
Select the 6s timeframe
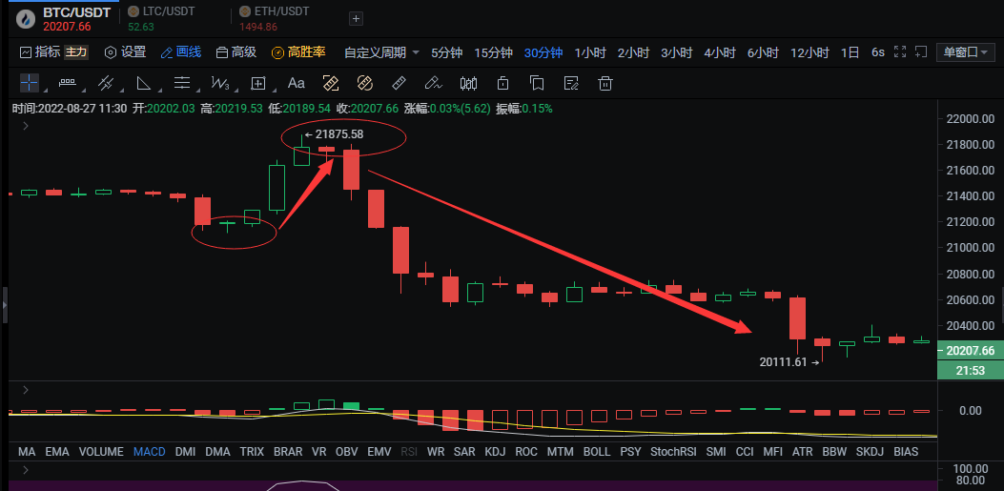(878, 52)
